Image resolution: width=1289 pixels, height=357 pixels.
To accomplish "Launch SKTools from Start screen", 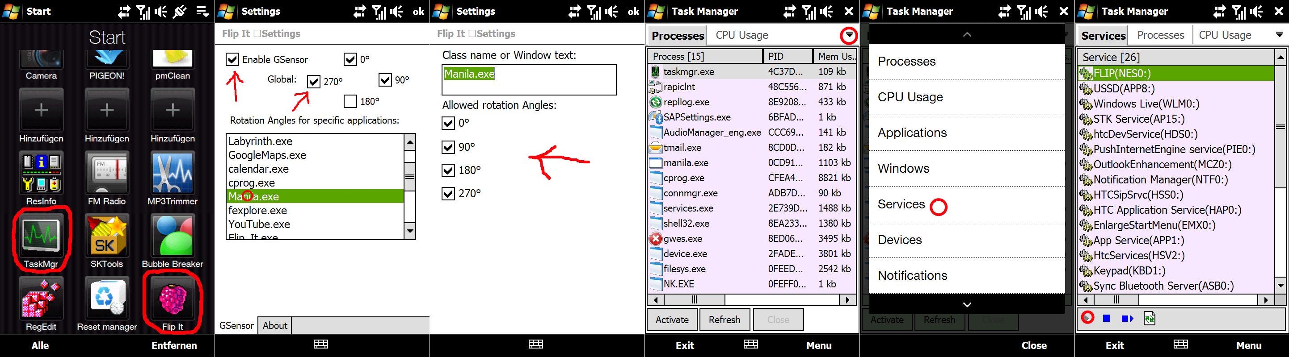I will click(x=106, y=235).
